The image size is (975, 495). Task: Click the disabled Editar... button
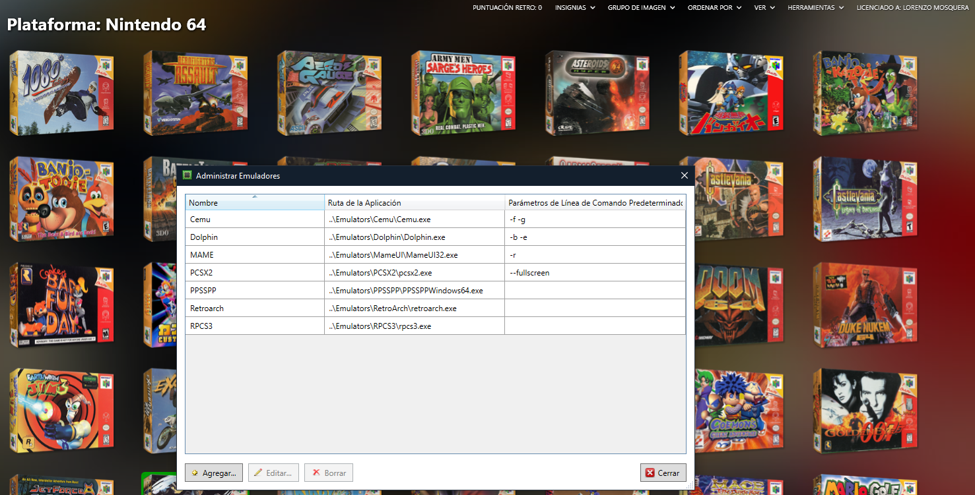pyautogui.click(x=273, y=473)
